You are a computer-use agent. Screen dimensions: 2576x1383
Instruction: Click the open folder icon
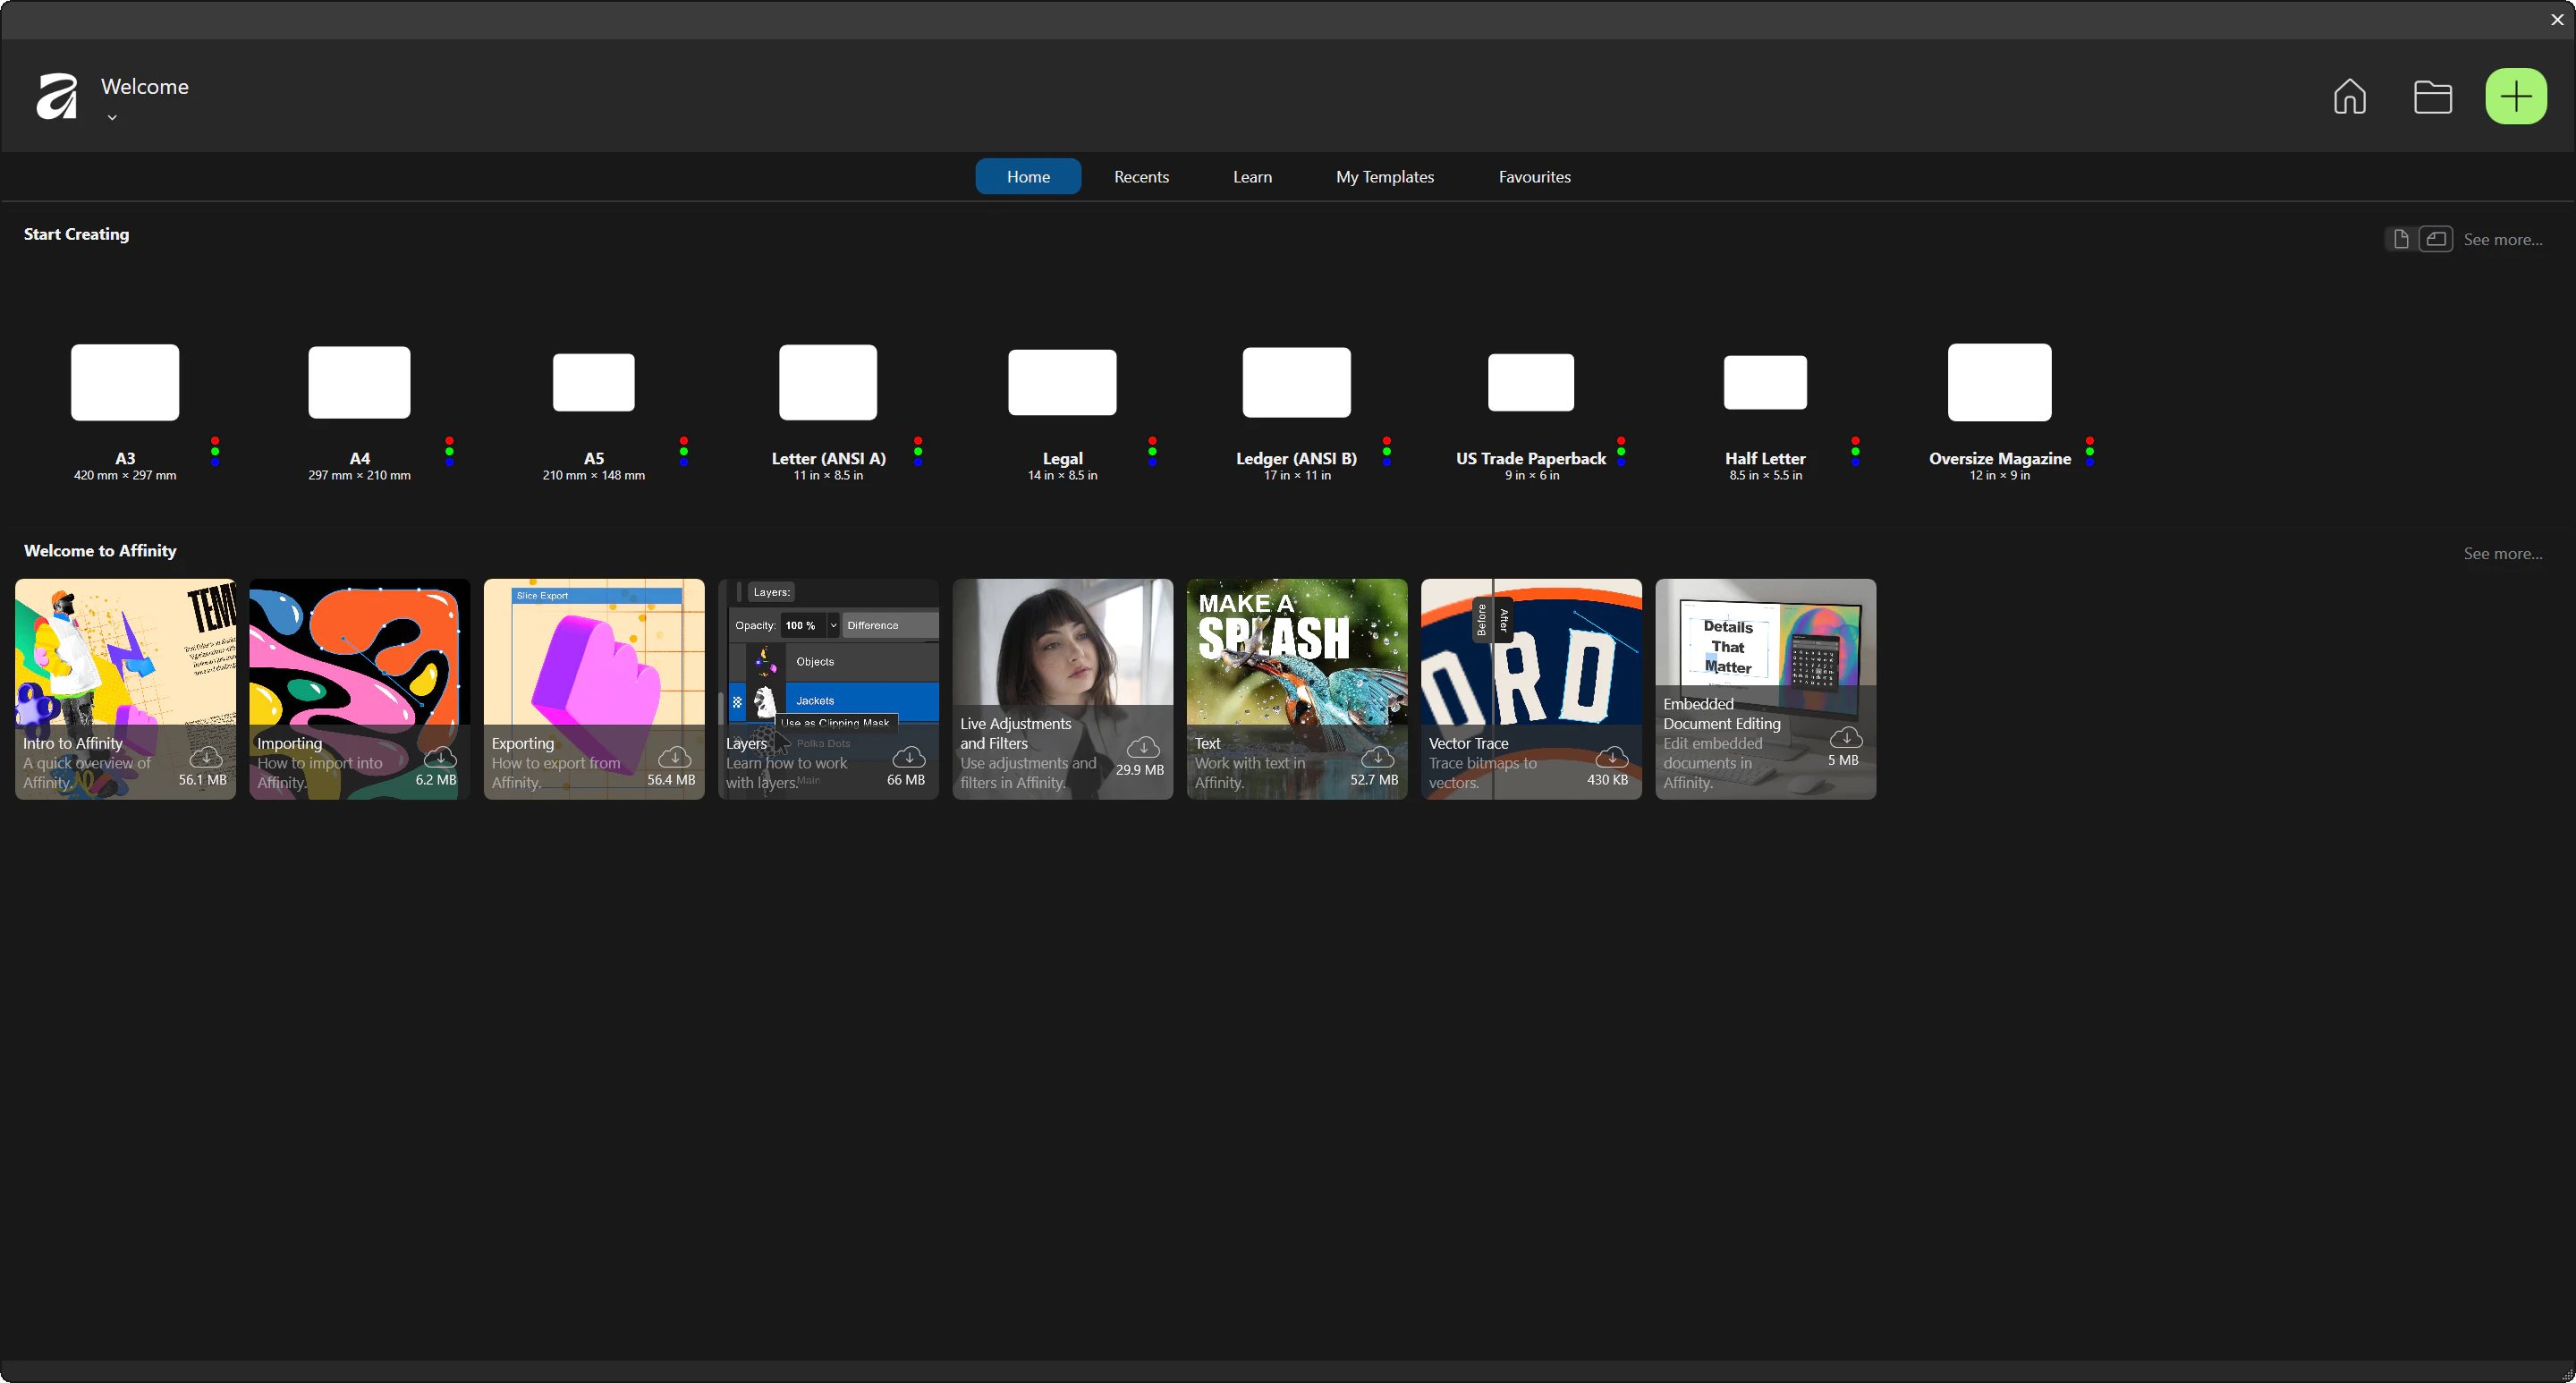click(x=2432, y=96)
